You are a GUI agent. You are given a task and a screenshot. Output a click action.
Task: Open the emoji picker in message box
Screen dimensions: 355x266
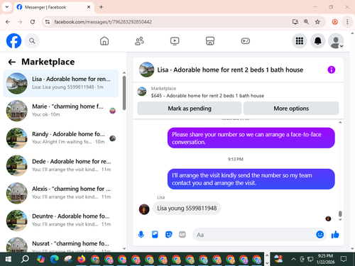[x=319, y=235]
